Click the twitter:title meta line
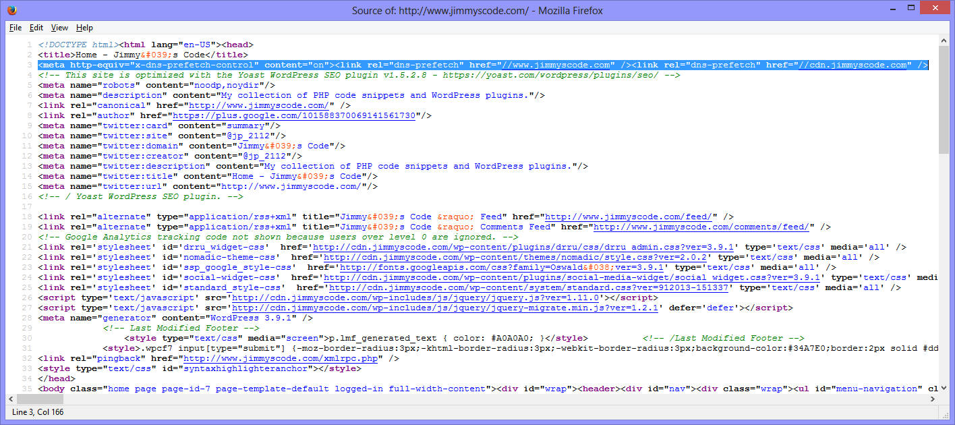Viewport: 955px width, 425px height. (x=208, y=176)
